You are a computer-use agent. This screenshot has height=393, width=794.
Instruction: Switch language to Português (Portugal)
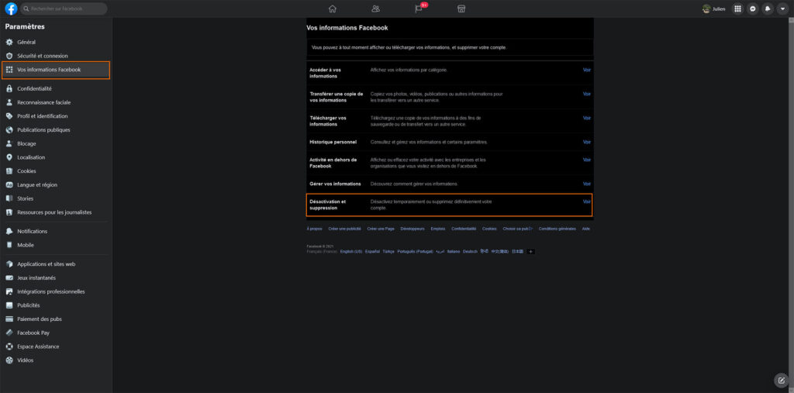click(x=415, y=251)
